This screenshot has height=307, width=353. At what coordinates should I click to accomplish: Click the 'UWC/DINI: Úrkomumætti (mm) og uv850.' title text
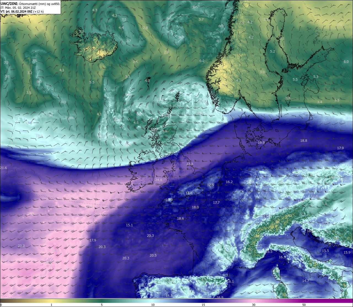(x=30, y=4)
